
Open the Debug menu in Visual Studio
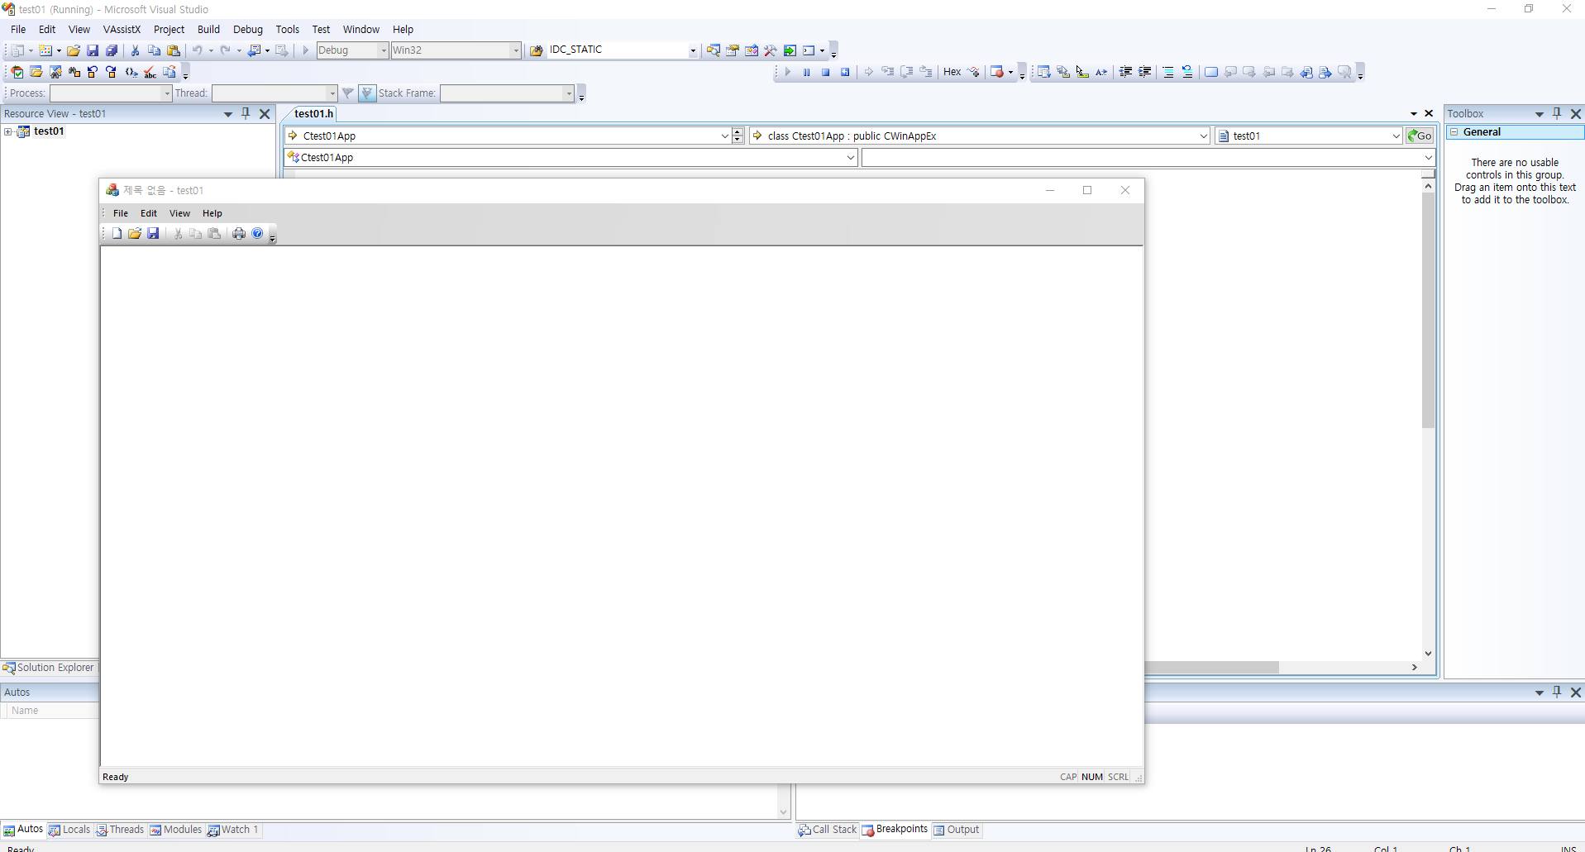tap(247, 29)
